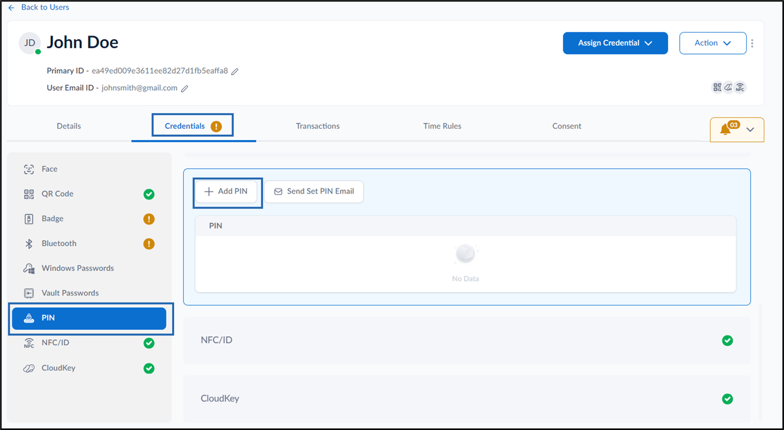The height and width of the screenshot is (430, 784).
Task: Click the Add PIN button
Action: point(226,191)
